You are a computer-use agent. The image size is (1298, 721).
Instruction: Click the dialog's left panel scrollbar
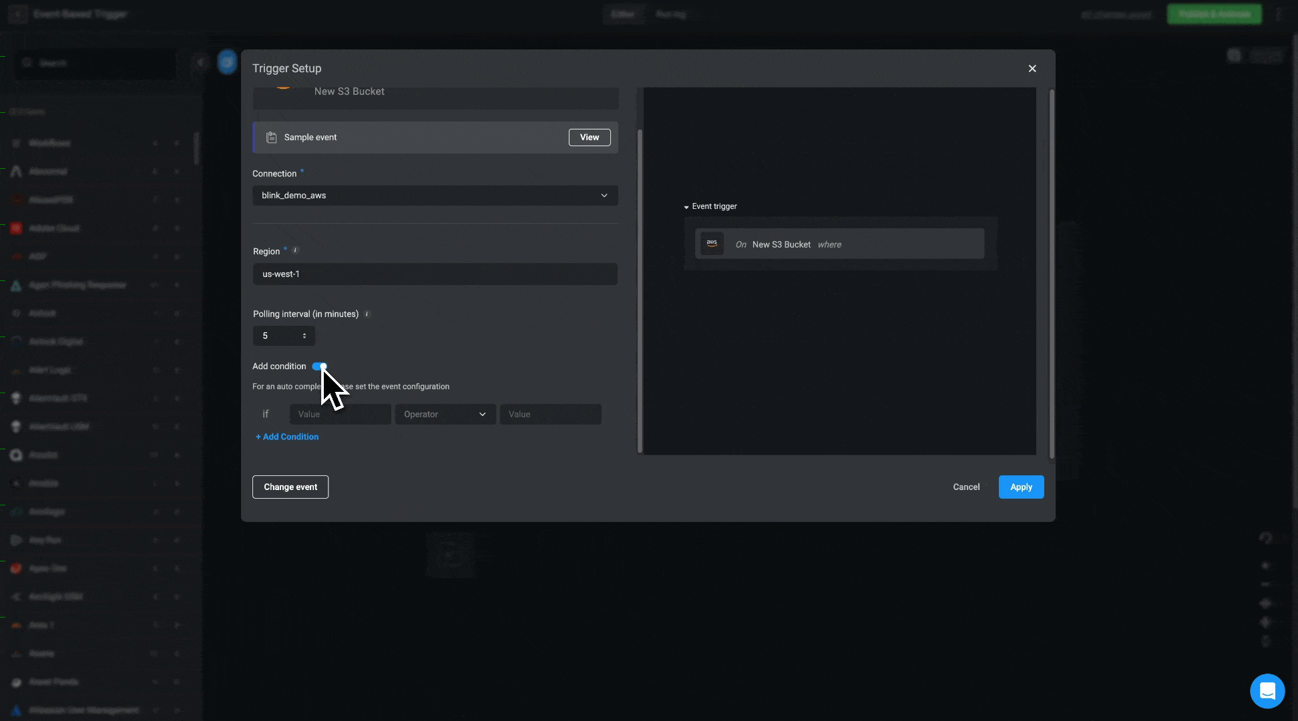(x=640, y=290)
